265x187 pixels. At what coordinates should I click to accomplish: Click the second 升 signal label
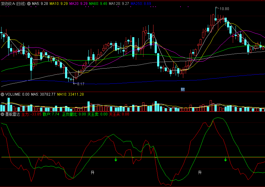tap(200, 172)
